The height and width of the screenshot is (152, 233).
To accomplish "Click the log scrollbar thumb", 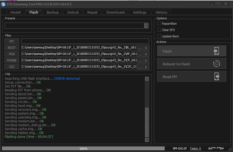I will click(147, 122).
